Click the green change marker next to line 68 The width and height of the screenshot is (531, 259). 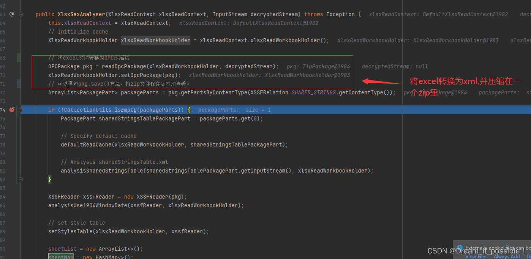[18, 58]
